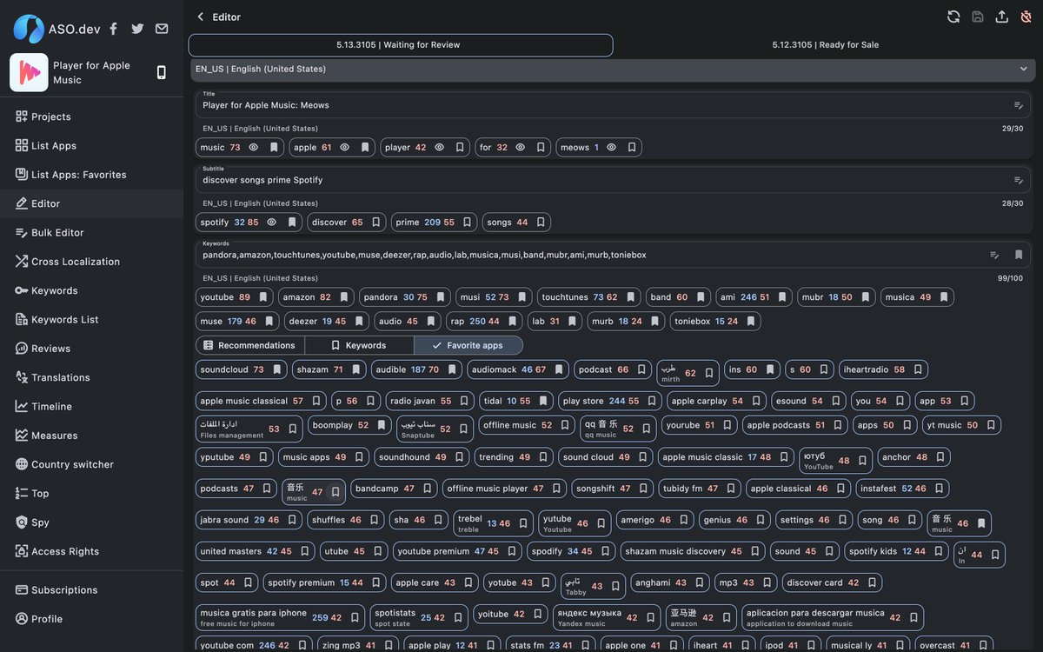Click the bookmark icon in the Keywords field
1043x652 pixels.
coord(1019,255)
